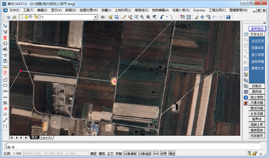Toggle layer lock padlock icon
269x158 pixels.
coord(35,17)
